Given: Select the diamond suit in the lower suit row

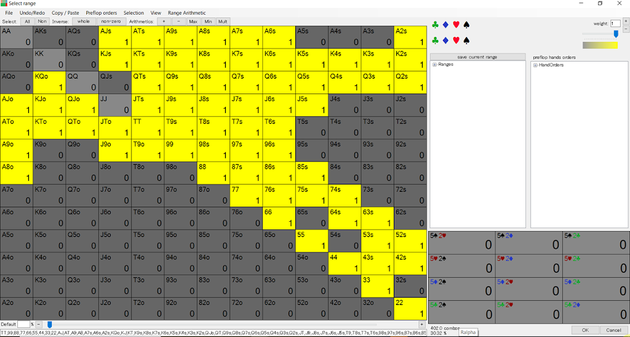Looking at the screenshot, I should pyautogui.click(x=445, y=40).
